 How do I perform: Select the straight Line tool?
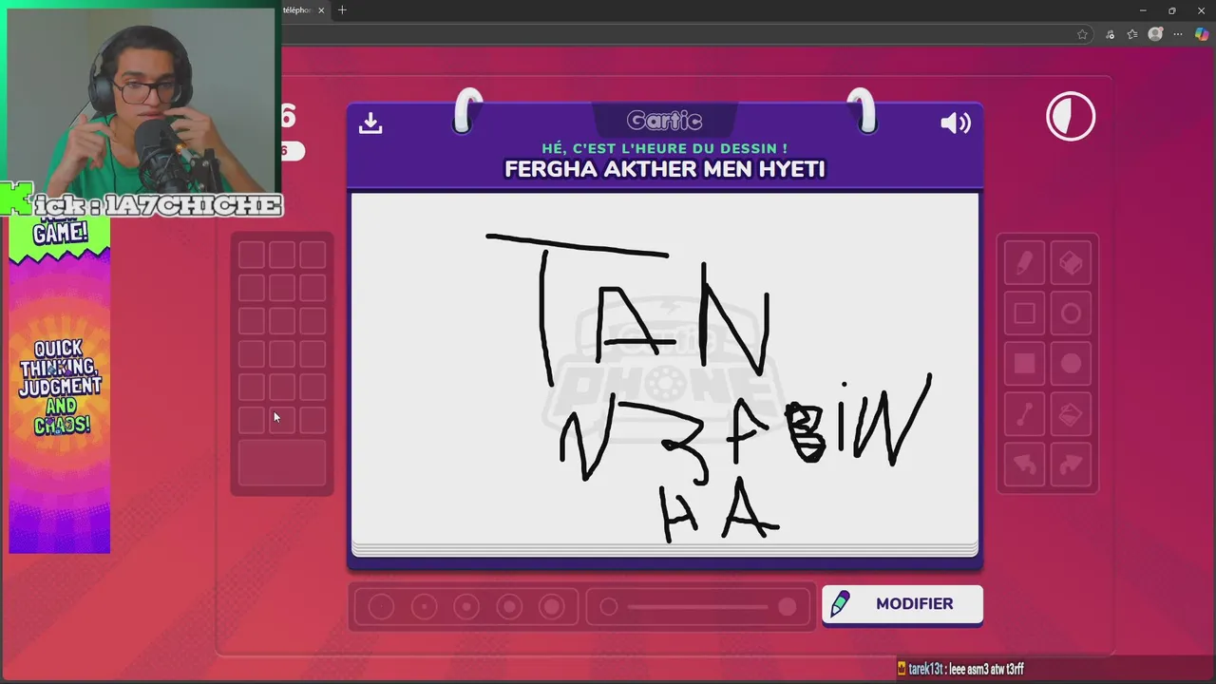pos(1024,414)
